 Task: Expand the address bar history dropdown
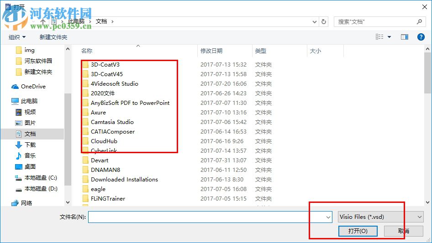coord(314,22)
